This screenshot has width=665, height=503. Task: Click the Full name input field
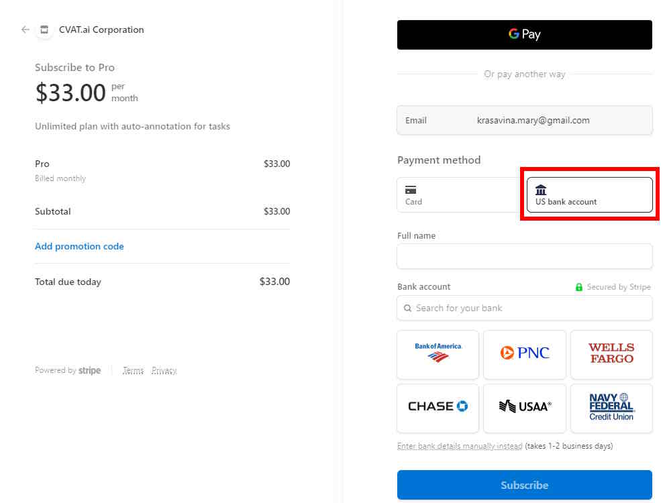click(524, 256)
